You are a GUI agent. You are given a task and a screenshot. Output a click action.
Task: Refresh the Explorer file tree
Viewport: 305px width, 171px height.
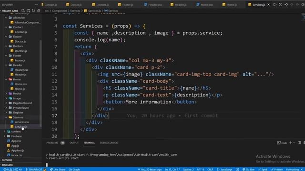[33, 10]
